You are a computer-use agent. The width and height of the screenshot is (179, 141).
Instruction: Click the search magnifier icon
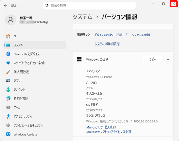click(x=47, y=5)
